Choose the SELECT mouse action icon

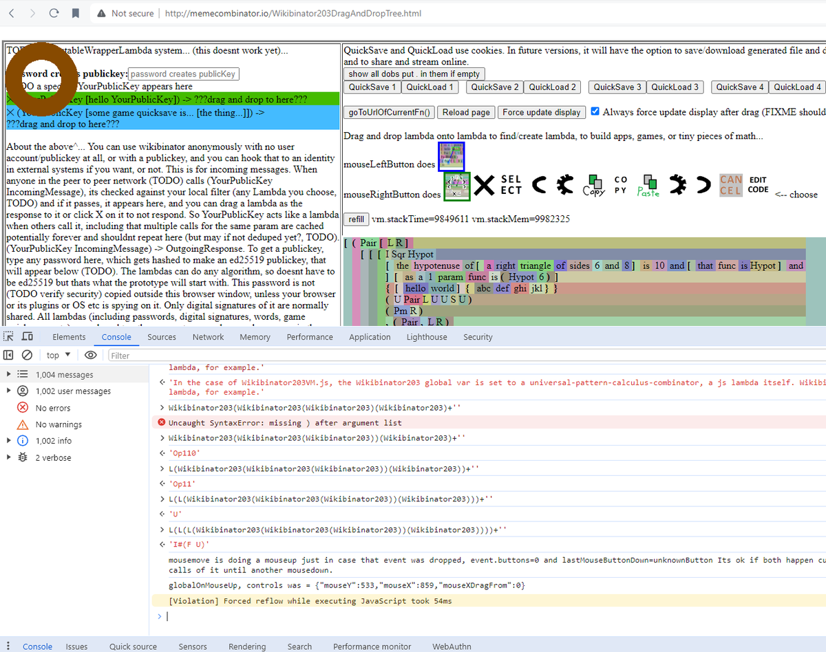click(511, 184)
